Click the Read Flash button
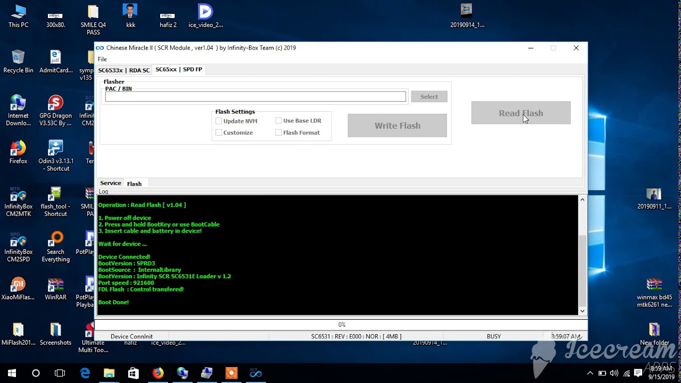 pyautogui.click(x=521, y=113)
